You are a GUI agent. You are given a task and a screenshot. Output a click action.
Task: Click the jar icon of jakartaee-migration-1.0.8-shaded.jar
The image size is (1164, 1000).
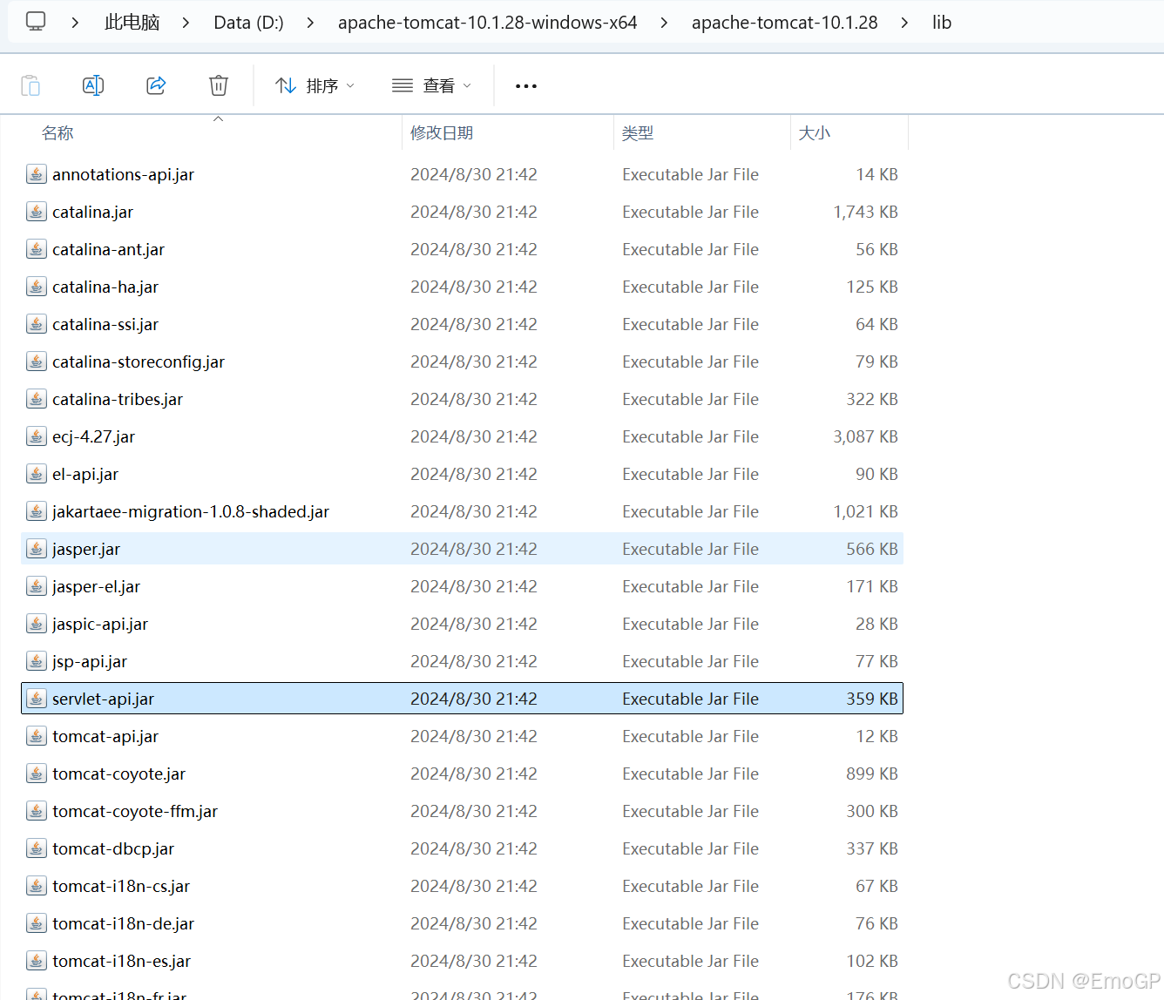pyautogui.click(x=36, y=511)
